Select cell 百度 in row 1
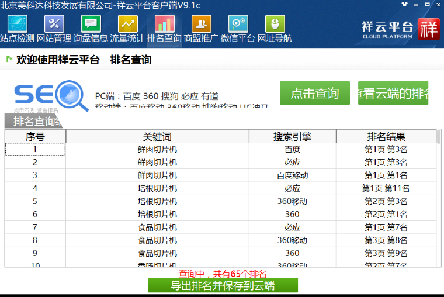Screen dimensions: 444x297 tap(293, 149)
